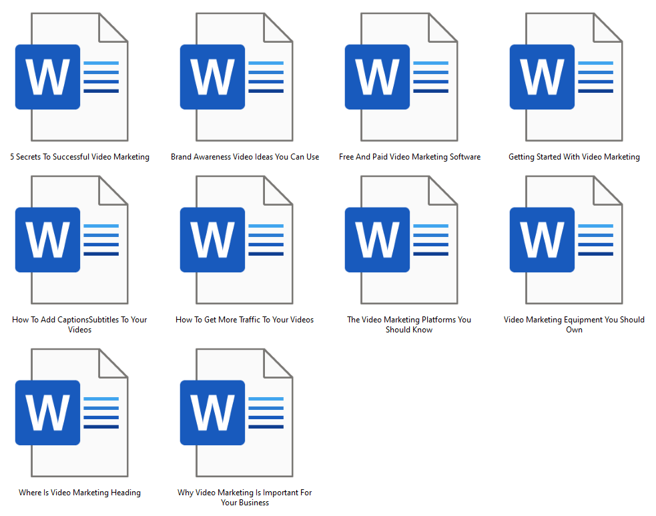Select the 'Brand Awareness Video Ideas' Word document icon
The image size is (656, 516).
tap(236, 77)
